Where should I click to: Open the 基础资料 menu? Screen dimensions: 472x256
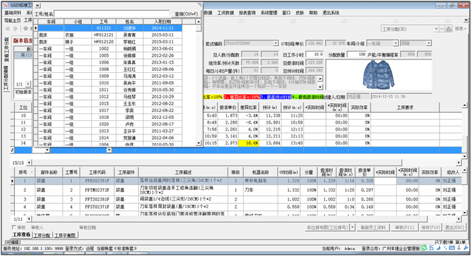(13, 13)
